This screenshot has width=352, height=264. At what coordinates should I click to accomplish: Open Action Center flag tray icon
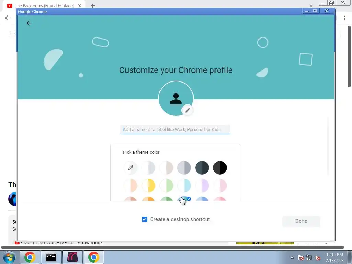[x=301, y=257]
